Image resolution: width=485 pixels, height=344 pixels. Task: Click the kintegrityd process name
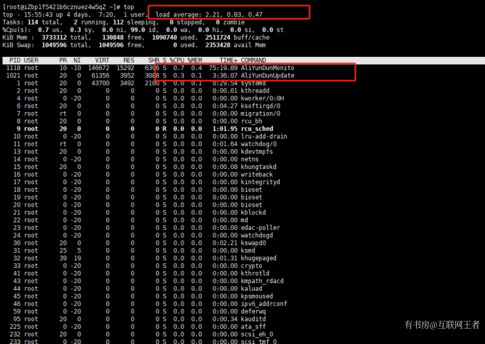click(x=260, y=182)
